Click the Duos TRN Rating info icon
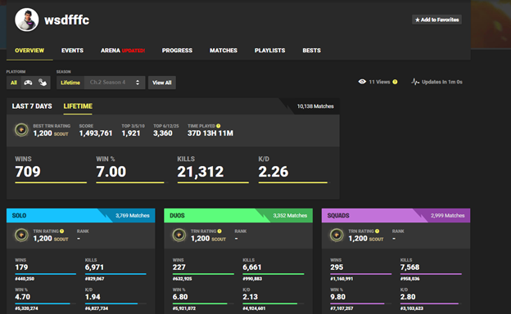 (x=219, y=231)
